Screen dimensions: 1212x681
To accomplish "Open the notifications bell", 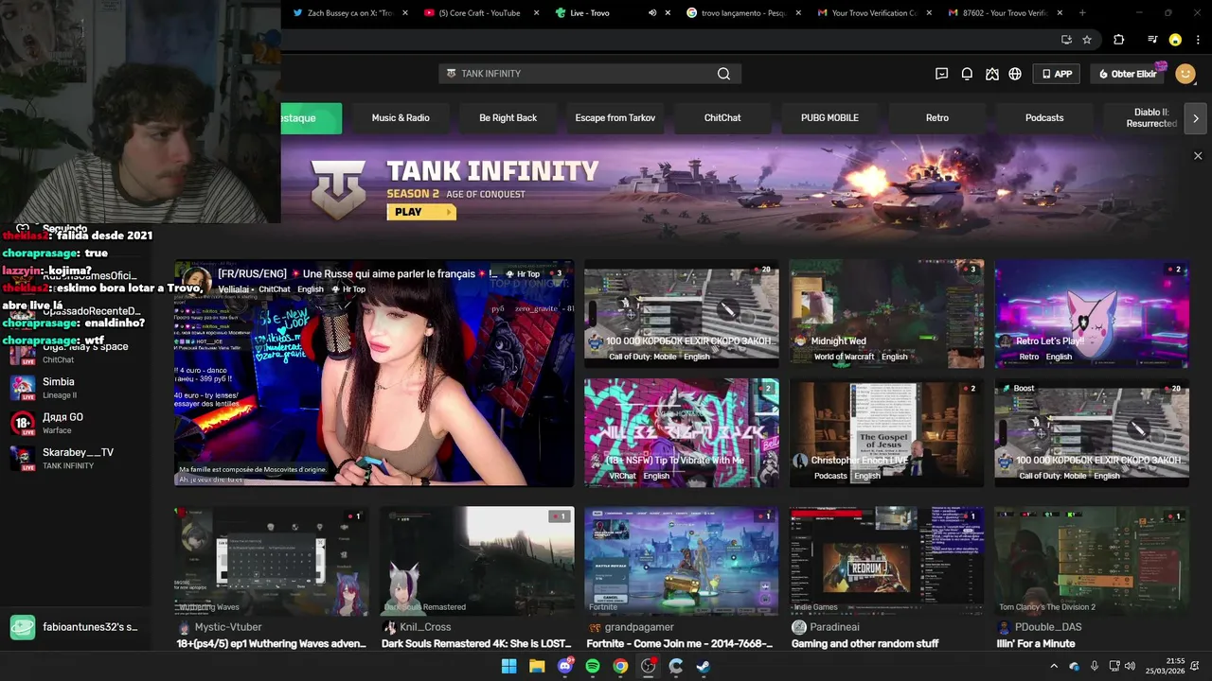I will tap(967, 74).
